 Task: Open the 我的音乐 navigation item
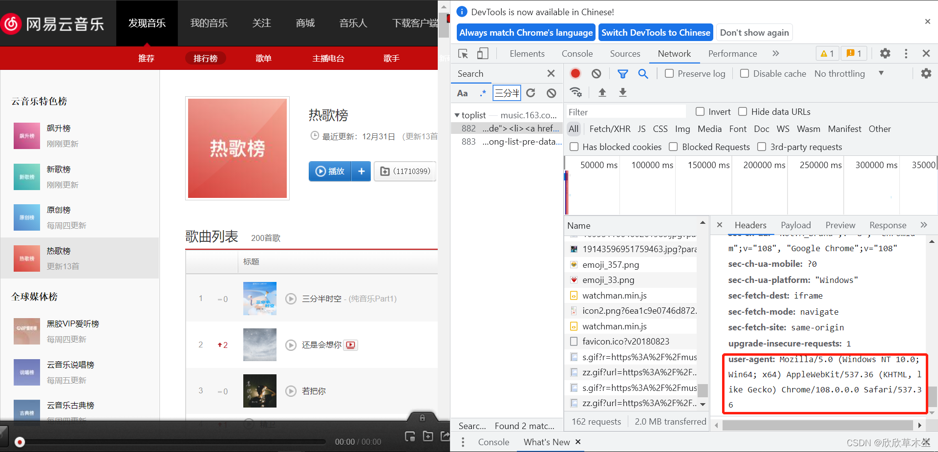click(209, 23)
